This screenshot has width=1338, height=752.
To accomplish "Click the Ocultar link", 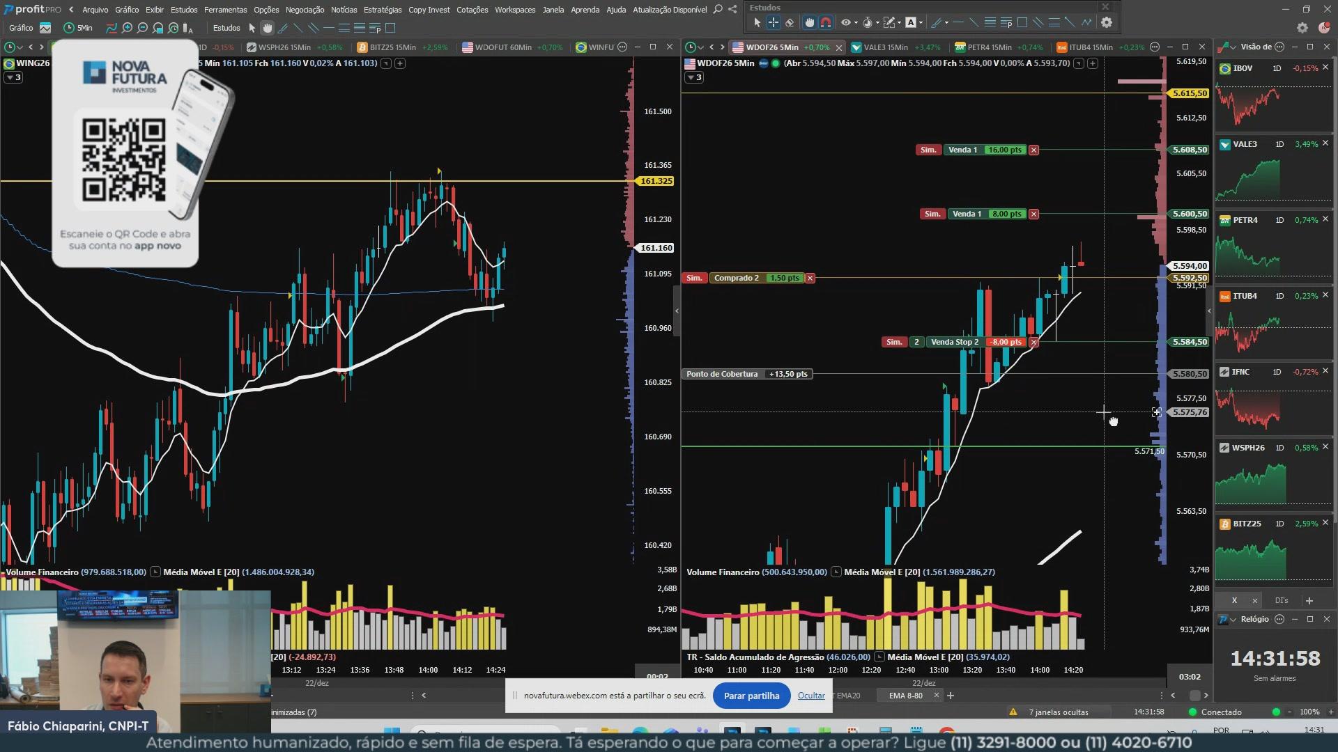I will pyautogui.click(x=811, y=696).
